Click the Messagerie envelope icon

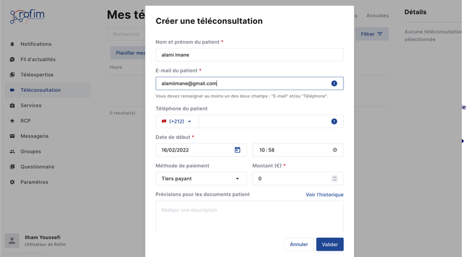pyautogui.click(x=12, y=136)
